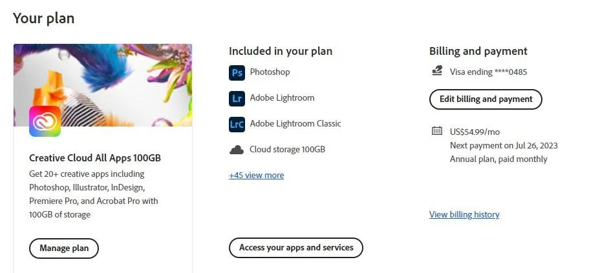Image resolution: width=589 pixels, height=273 pixels.
Task: Click the Photoshop Ps icon
Action: [x=237, y=72]
